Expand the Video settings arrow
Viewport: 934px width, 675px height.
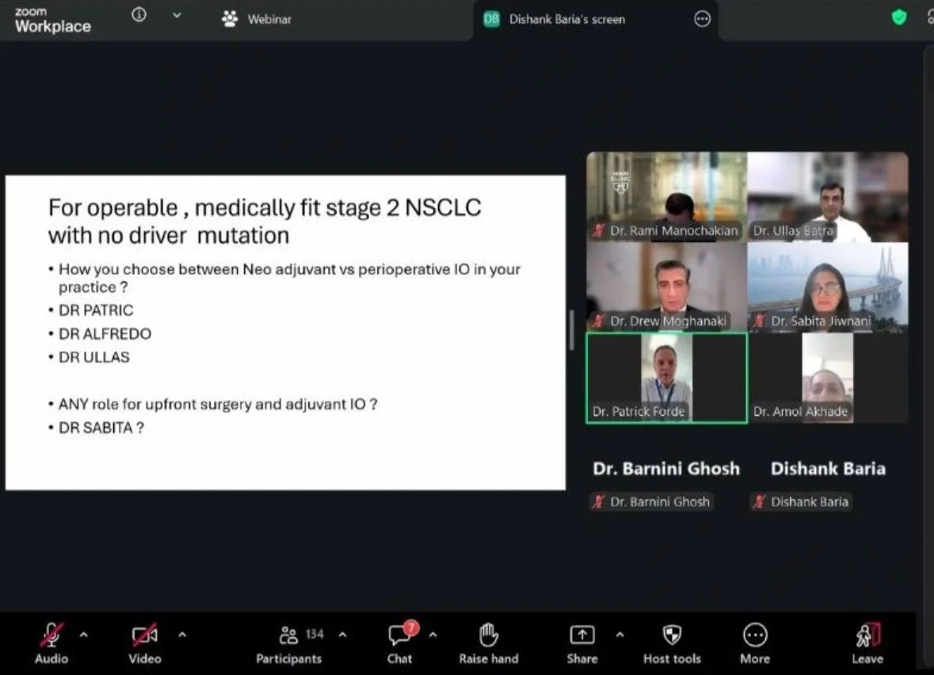182,635
